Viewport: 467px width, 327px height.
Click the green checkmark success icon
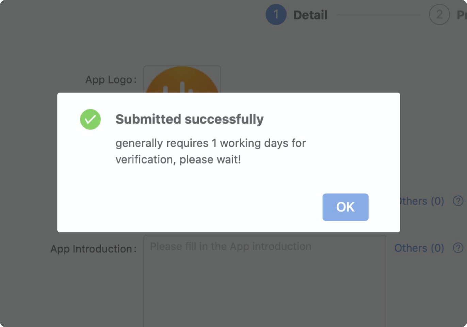pyautogui.click(x=90, y=119)
